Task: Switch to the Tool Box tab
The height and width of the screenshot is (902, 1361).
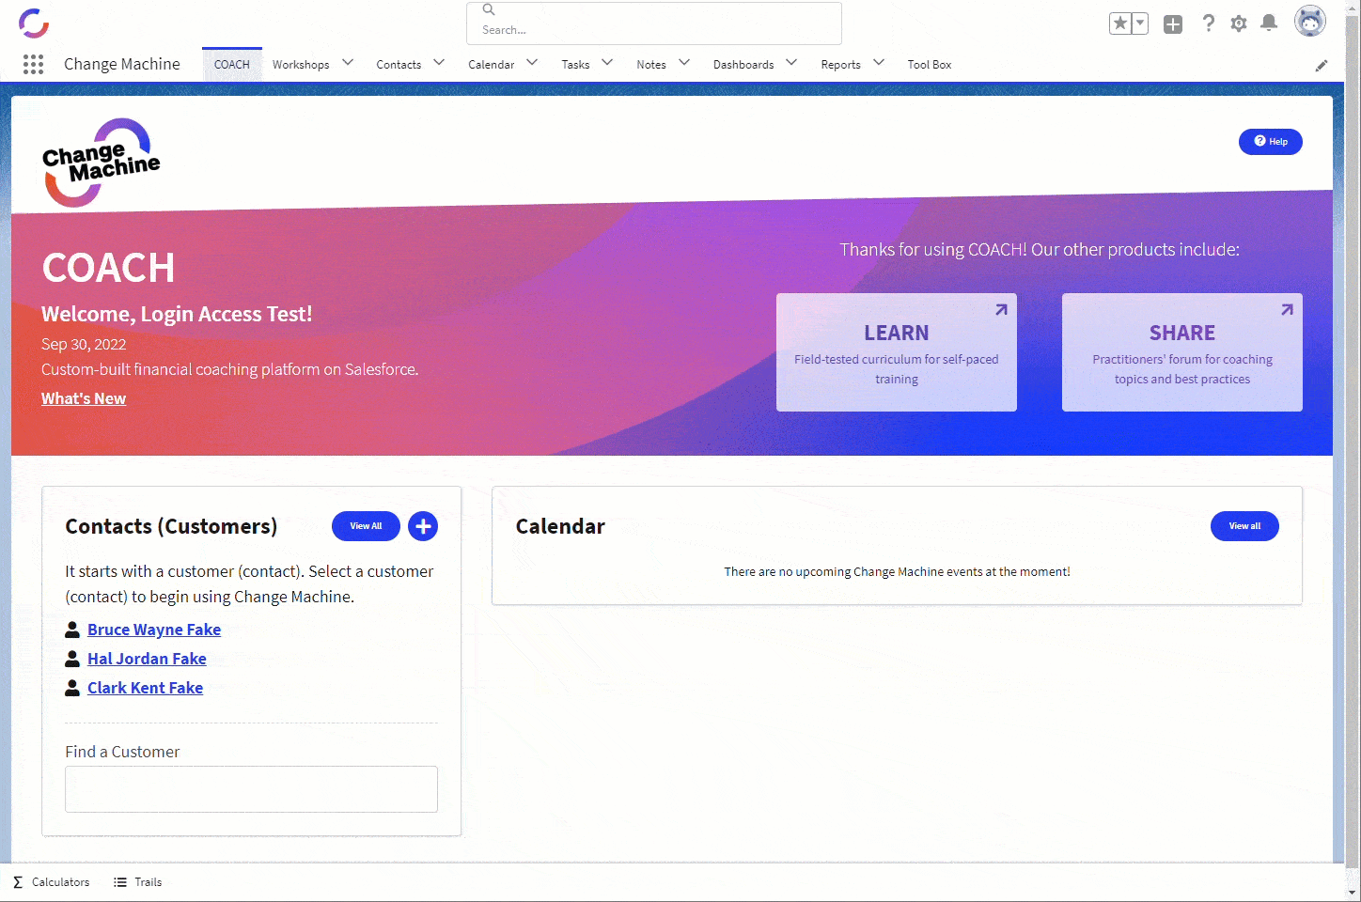Action: pyautogui.click(x=929, y=65)
